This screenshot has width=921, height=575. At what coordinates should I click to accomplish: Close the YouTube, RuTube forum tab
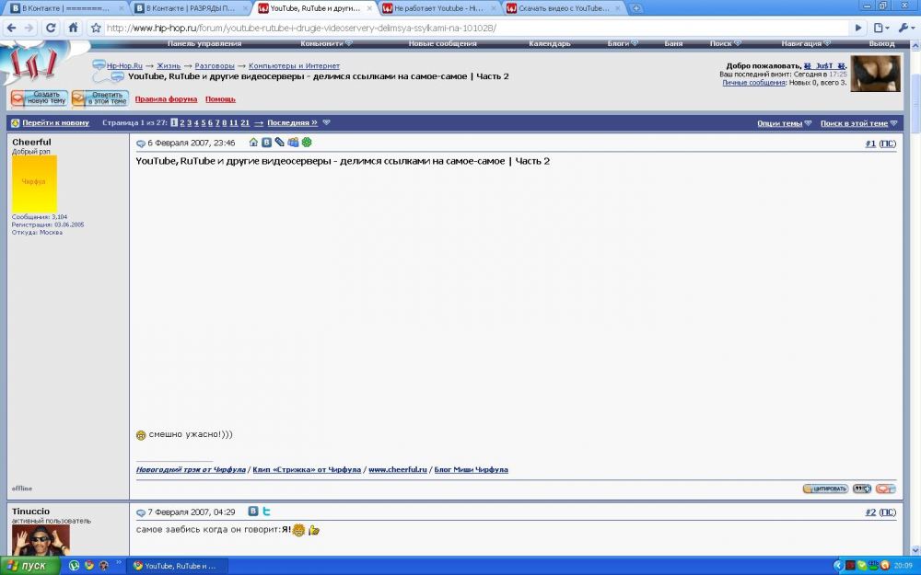[369, 8]
